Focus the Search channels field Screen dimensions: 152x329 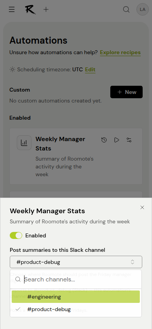pos(81,279)
